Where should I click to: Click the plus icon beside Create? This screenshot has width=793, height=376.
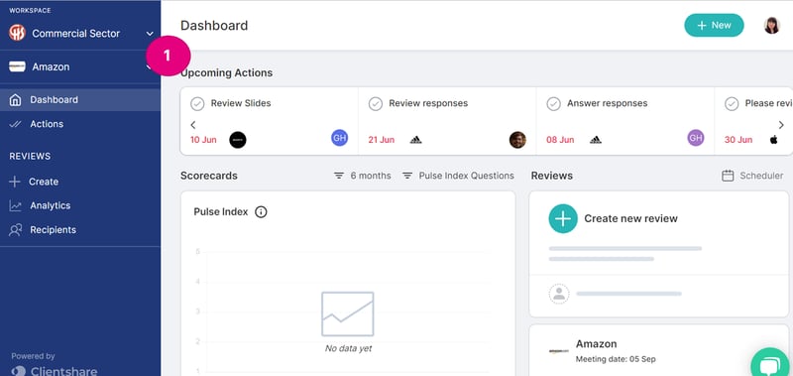click(x=15, y=182)
